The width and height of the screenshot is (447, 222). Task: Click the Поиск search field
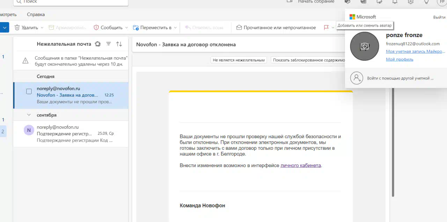pyautogui.click(x=71, y=2)
